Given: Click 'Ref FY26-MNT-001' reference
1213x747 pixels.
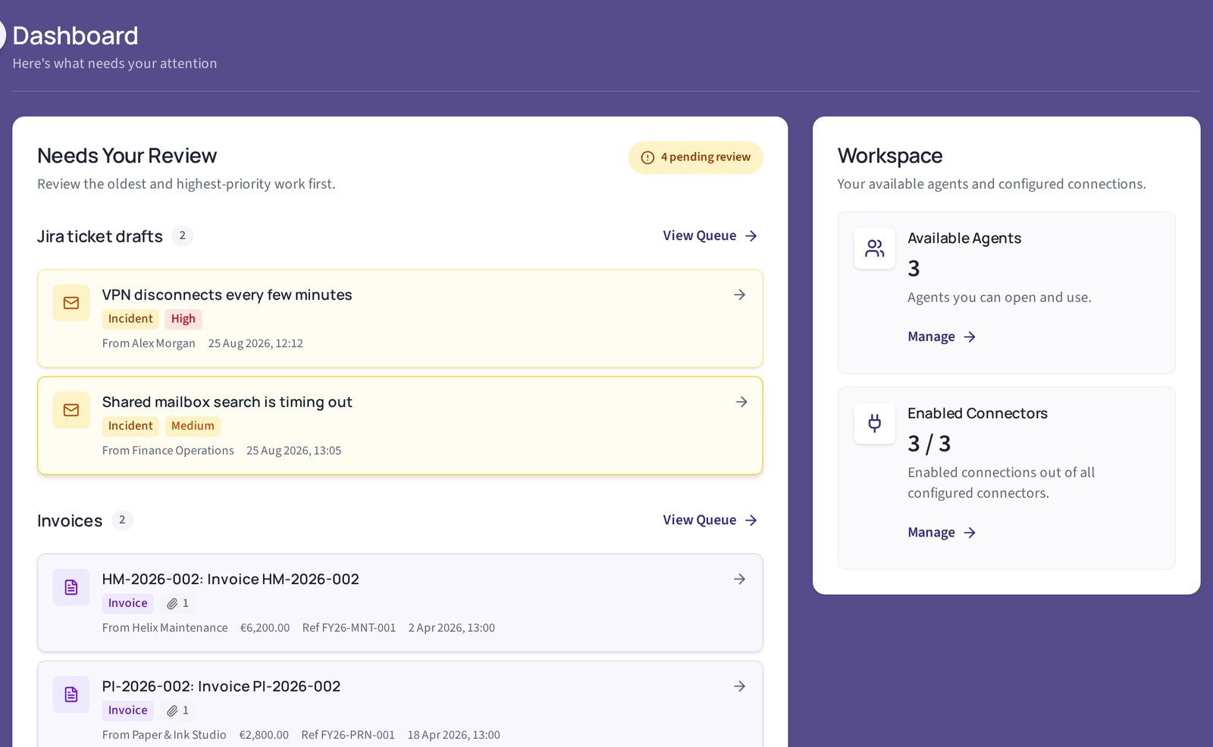Looking at the screenshot, I should 349,627.
